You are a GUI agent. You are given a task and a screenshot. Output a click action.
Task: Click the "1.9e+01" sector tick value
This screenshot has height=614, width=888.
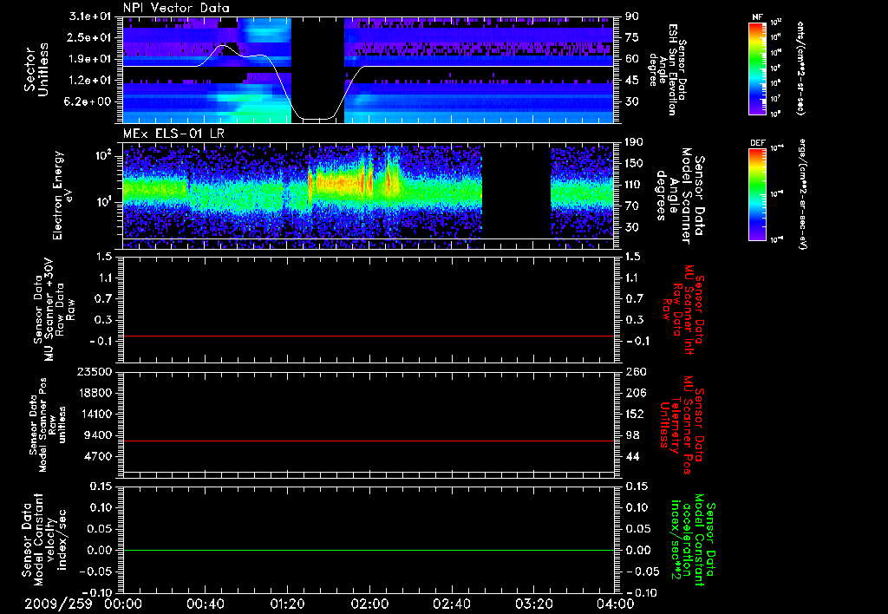pos(89,59)
